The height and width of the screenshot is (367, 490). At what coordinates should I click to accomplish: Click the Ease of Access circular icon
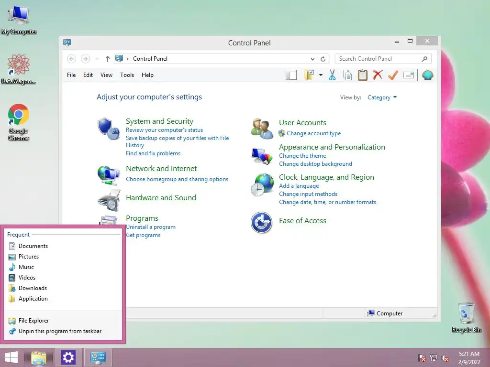tap(262, 223)
